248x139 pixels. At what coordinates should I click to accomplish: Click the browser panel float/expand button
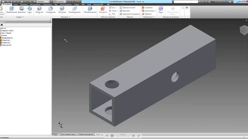click(50, 22)
